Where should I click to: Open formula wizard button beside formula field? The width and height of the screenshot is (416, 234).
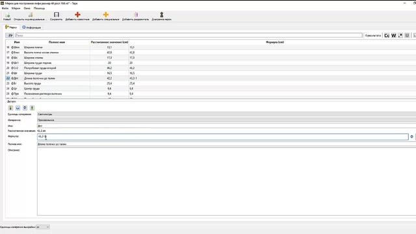[411, 136]
